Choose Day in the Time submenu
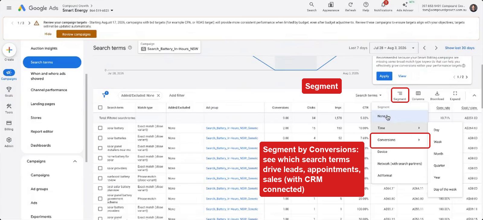Viewport: 483px width, 220px height. tap(445, 130)
